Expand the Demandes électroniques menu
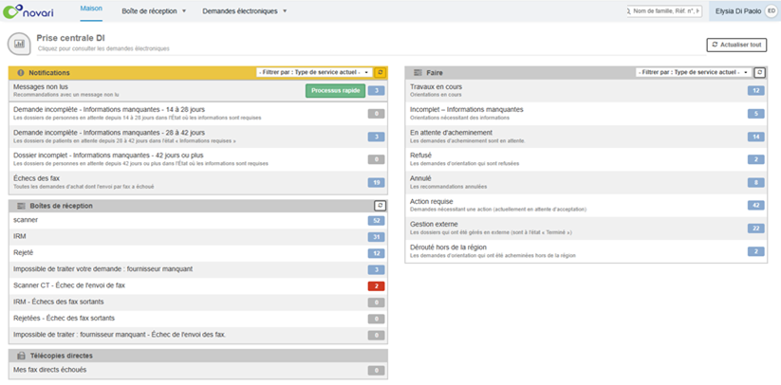Image resolution: width=781 pixels, height=385 pixels. click(x=245, y=11)
